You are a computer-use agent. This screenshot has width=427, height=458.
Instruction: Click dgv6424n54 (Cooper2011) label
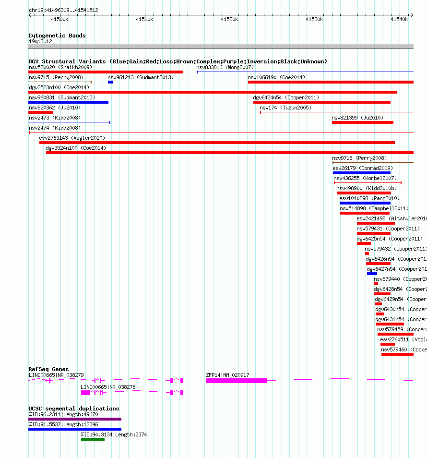(286, 97)
